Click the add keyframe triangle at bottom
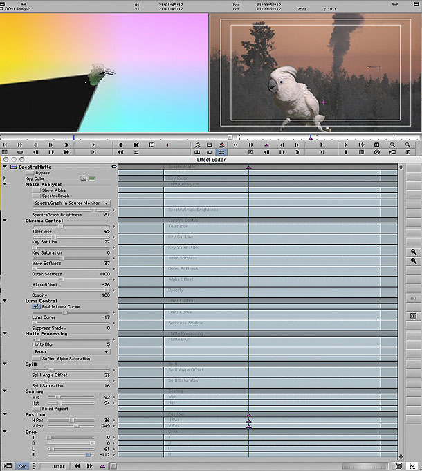This screenshot has width=422, height=471. click(x=103, y=466)
